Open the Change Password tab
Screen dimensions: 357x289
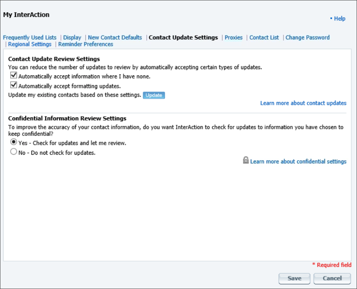click(307, 38)
